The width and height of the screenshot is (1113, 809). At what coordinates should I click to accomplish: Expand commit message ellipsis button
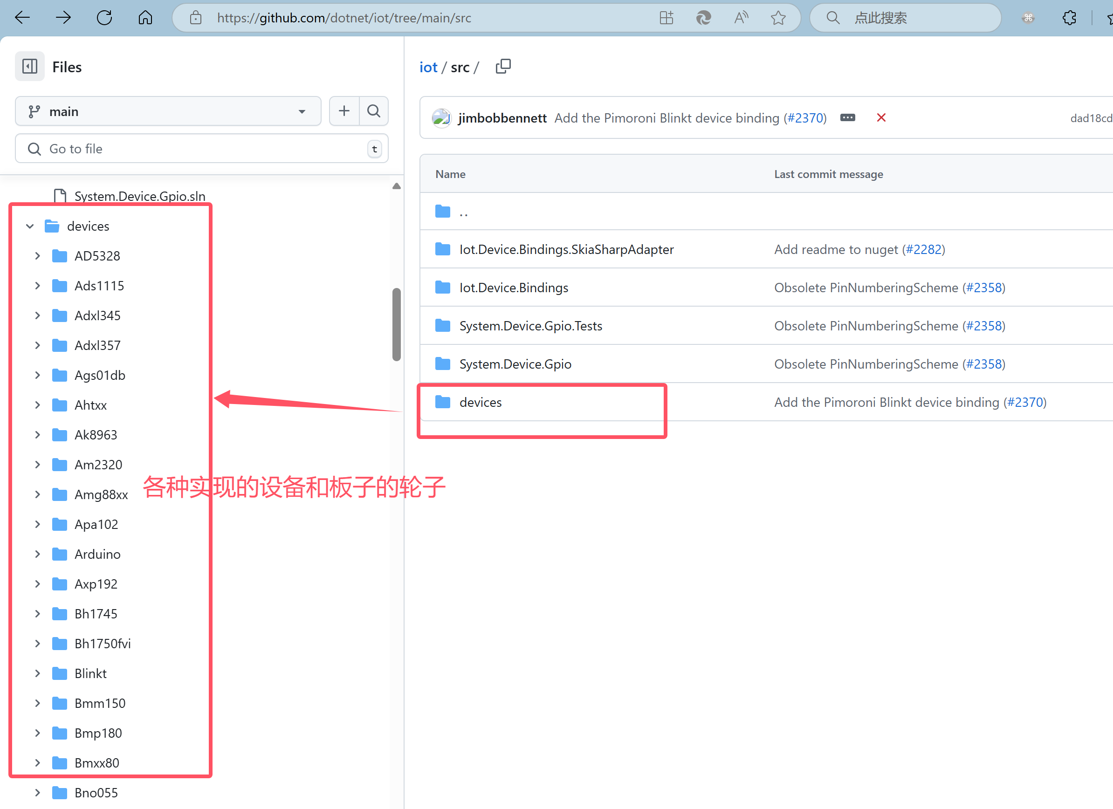(847, 118)
